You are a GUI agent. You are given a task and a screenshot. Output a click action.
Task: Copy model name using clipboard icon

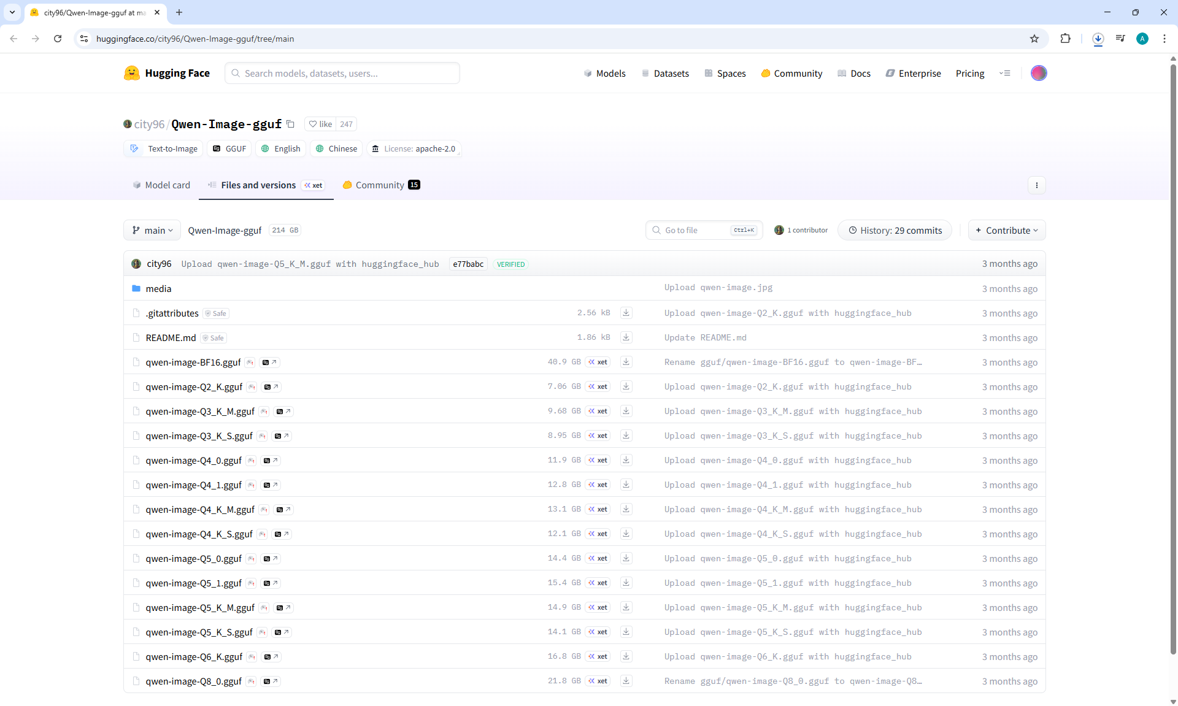click(x=291, y=124)
